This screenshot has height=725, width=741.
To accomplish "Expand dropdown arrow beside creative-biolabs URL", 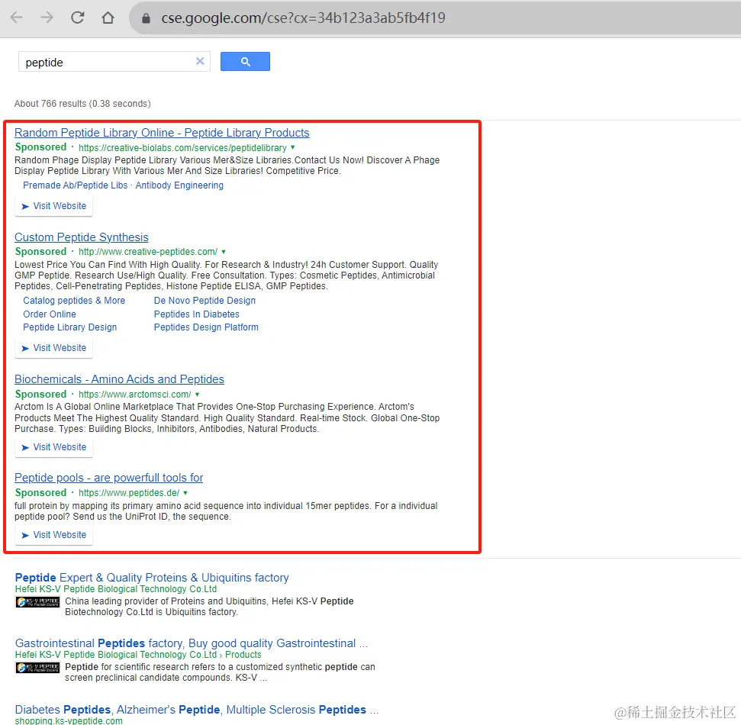I will [x=293, y=147].
